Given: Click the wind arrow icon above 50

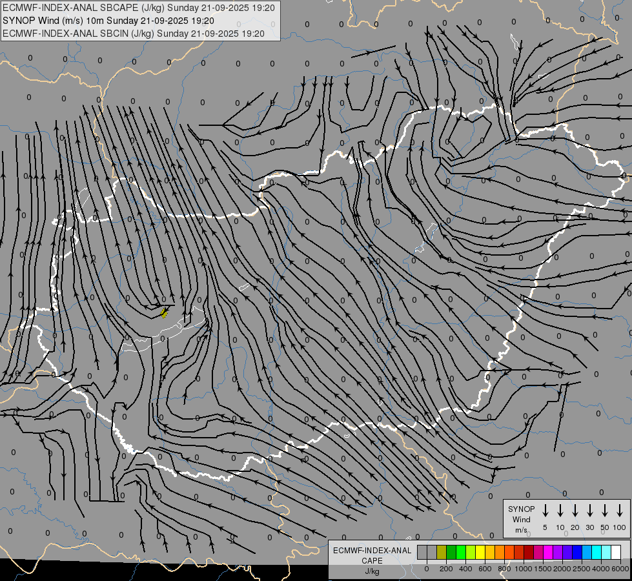Looking at the screenshot, I should pyautogui.click(x=605, y=511).
